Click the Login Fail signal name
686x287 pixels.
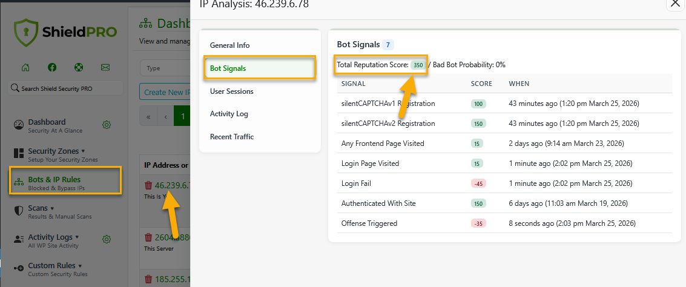(356, 183)
